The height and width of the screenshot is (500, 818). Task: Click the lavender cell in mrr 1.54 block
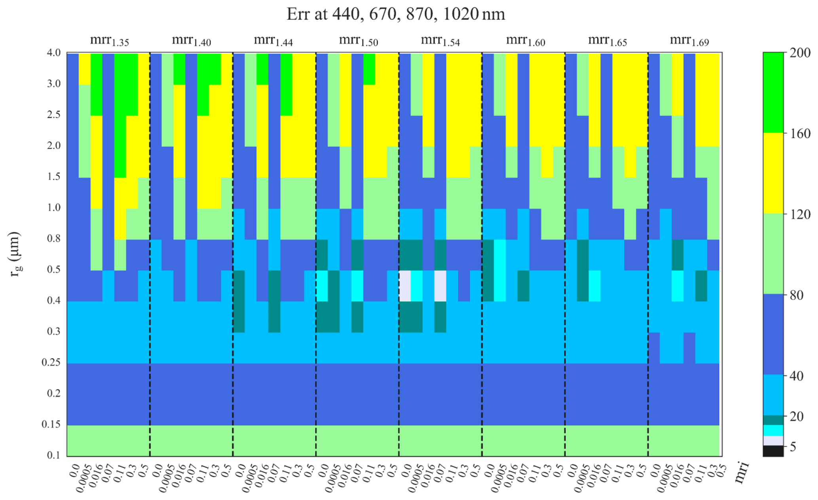pos(404,286)
